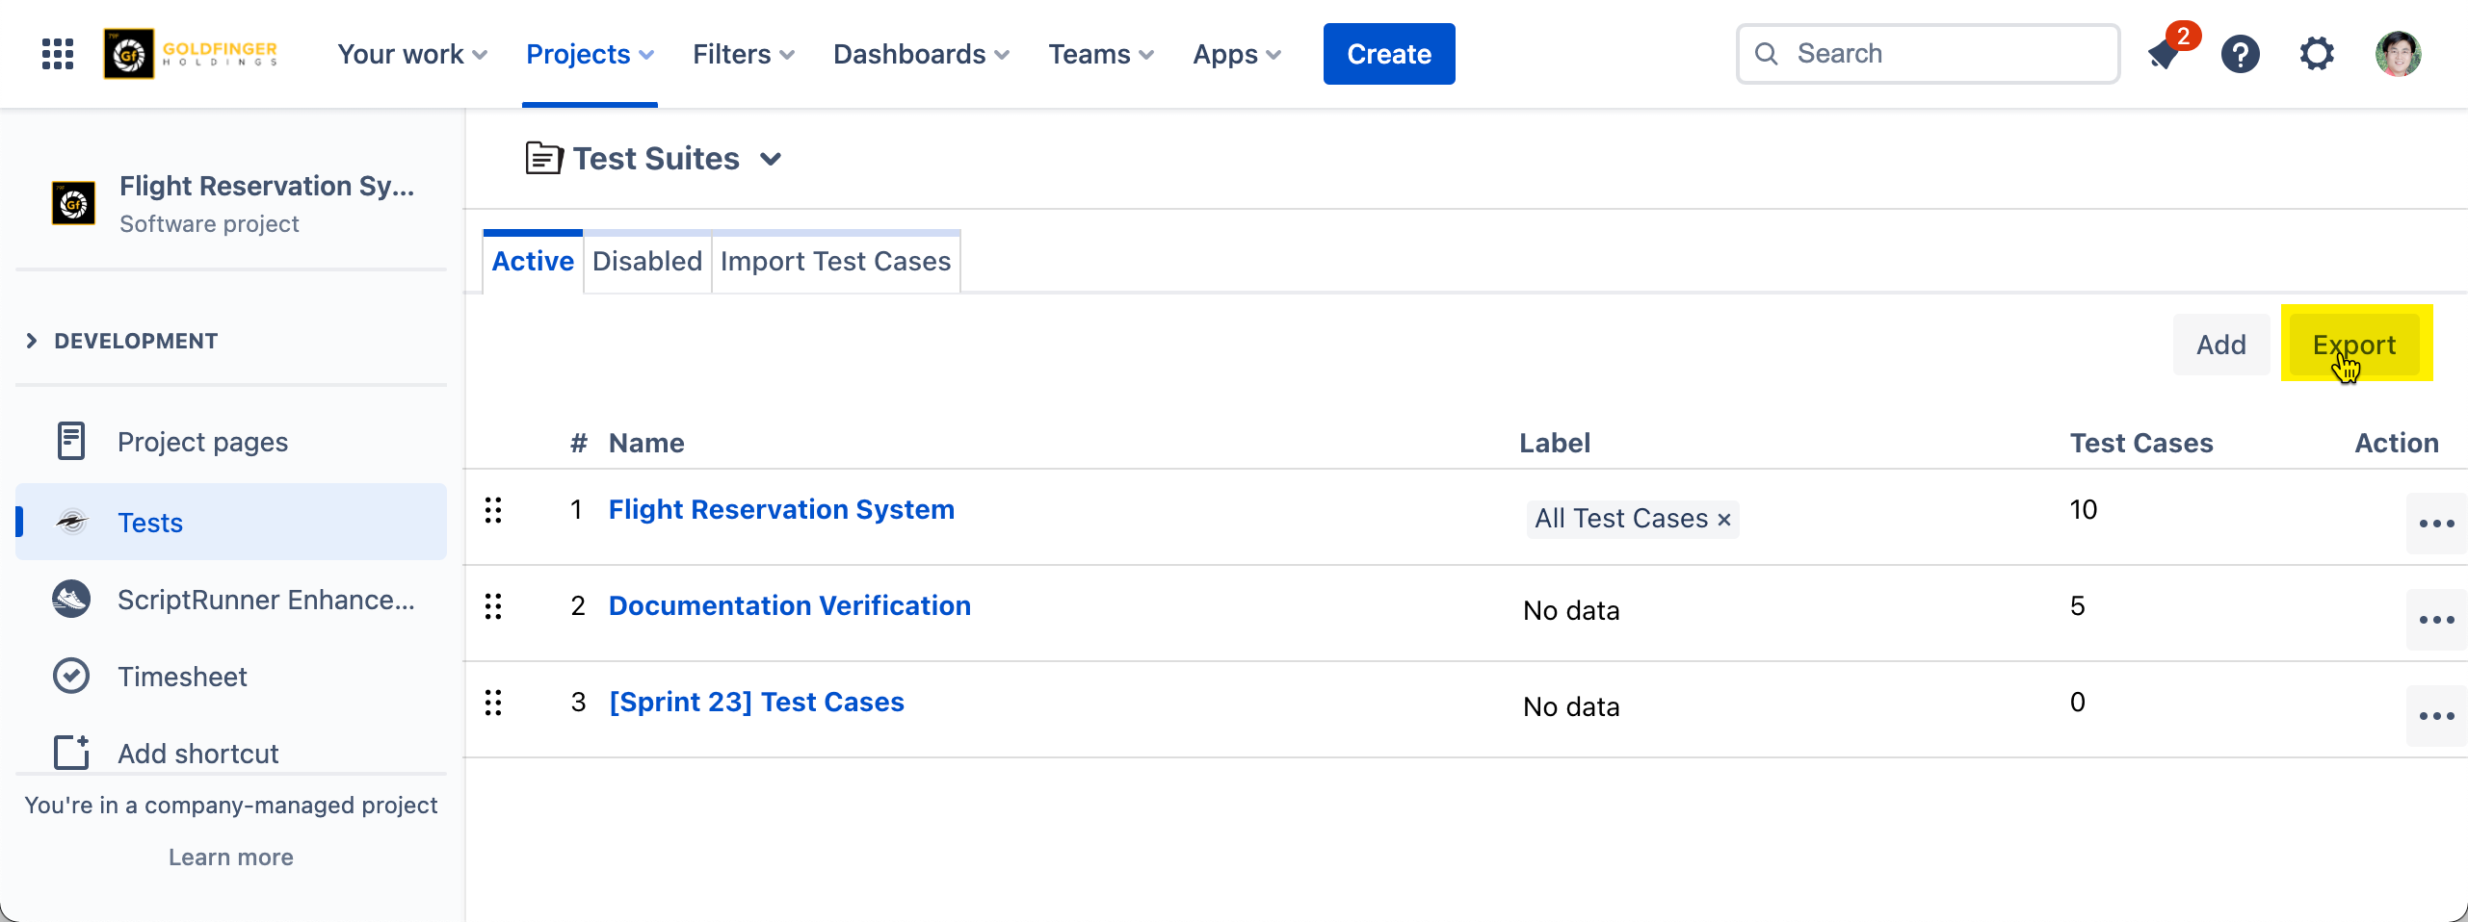Open the notifications bell icon
This screenshot has height=922, width=2468.
(x=2164, y=54)
